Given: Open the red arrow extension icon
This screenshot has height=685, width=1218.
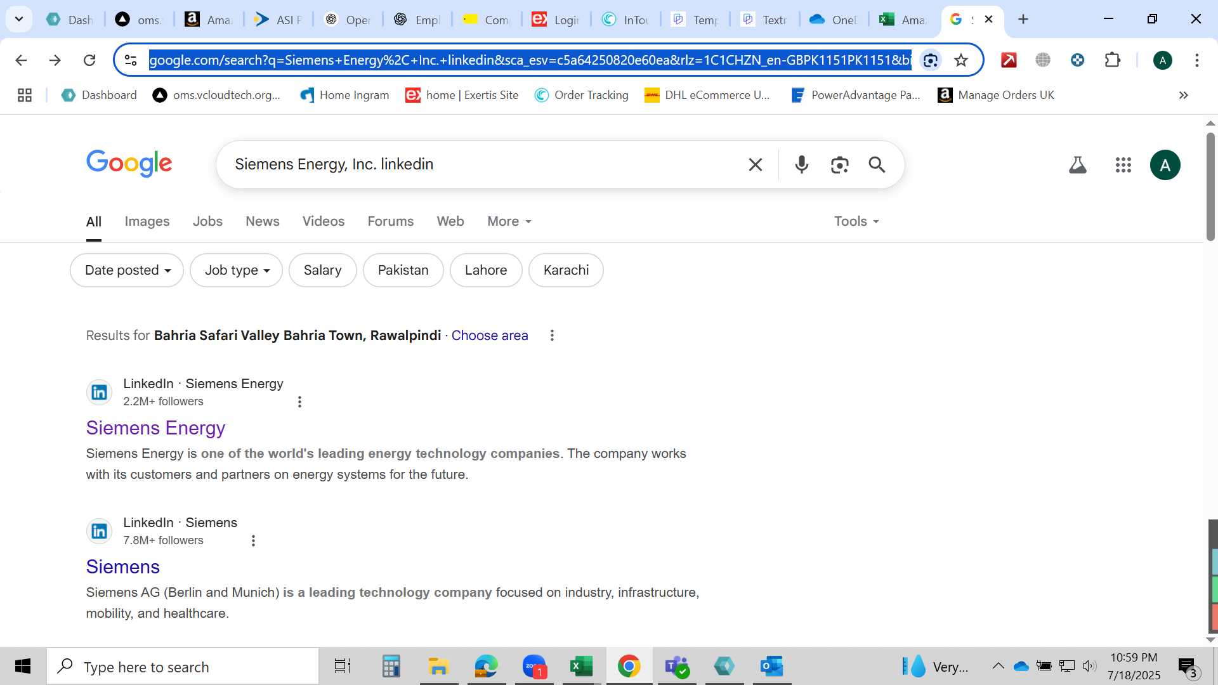Looking at the screenshot, I should (x=1009, y=60).
